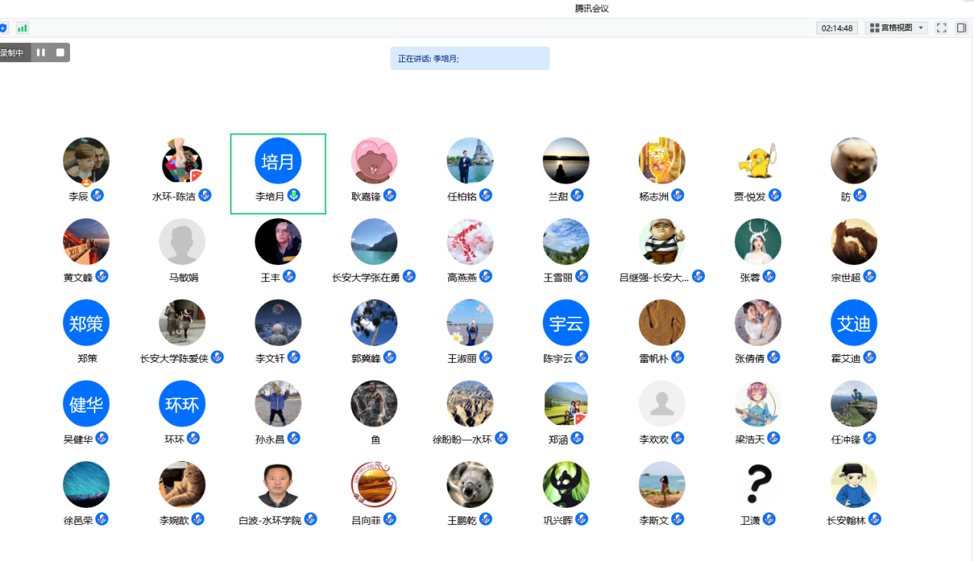Image resolution: width=974 pixels, height=561 pixels.
Task: Stop the meeting recording
Action: [60, 52]
